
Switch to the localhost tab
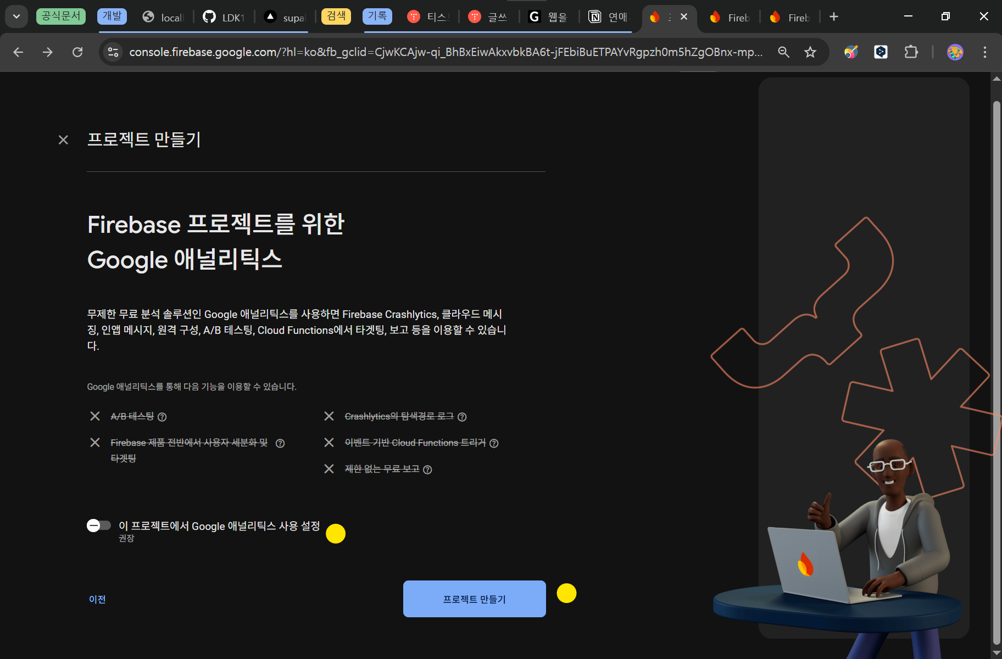(x=163, y=17)
